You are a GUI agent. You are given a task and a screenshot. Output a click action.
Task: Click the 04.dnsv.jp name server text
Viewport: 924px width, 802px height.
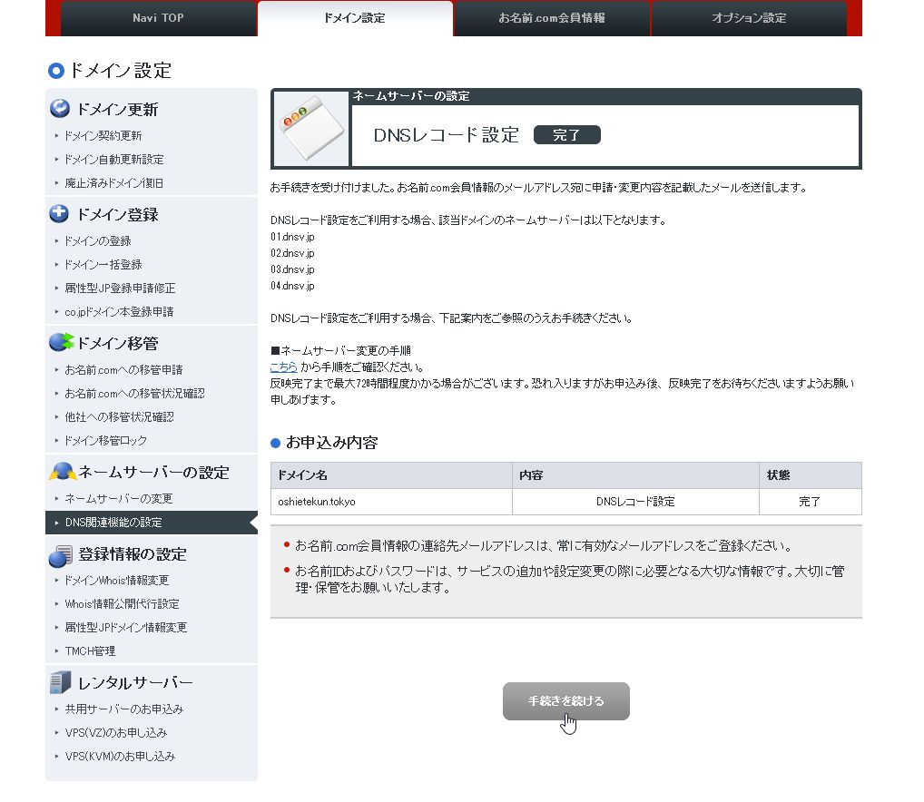[x=293, y=286]
